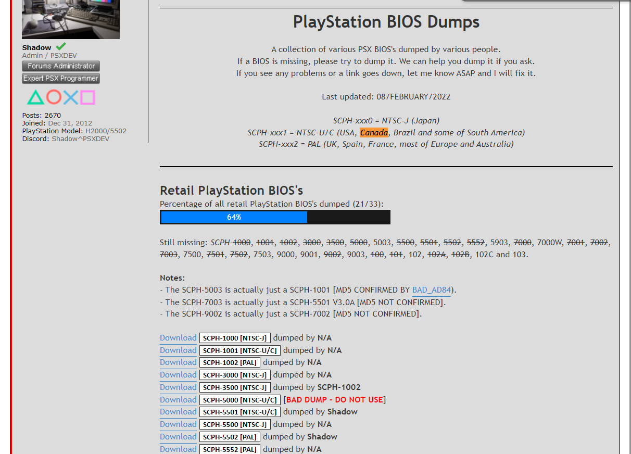
Task: Click the green checkmark beside Shadow
Action: pyautogui.click(x=61, y=47)
